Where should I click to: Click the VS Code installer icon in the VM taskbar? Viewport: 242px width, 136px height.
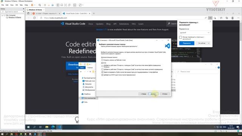pos(59,127)
